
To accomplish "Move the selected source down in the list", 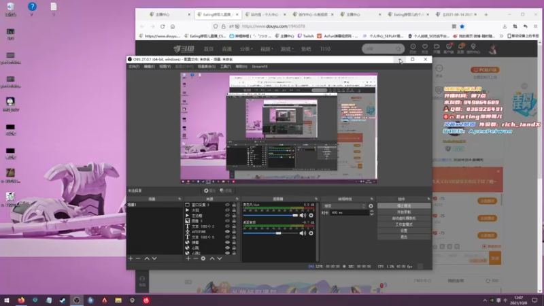I will tap(220, 258).
